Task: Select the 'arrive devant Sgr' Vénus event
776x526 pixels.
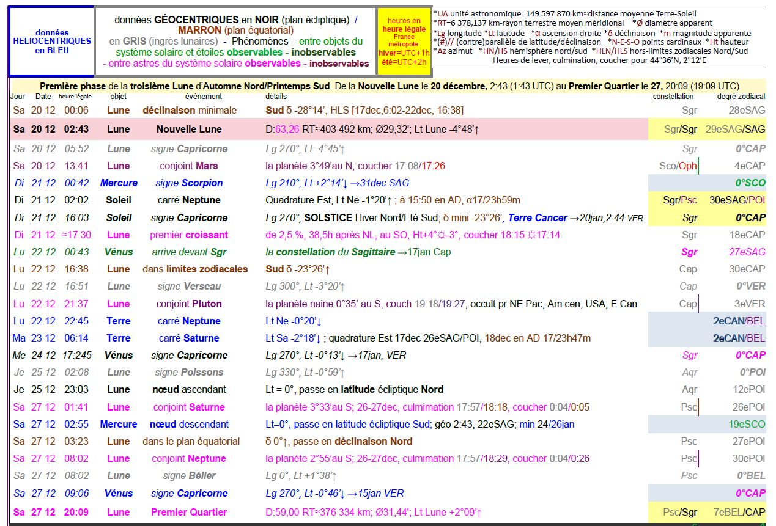Action: point(189,252)
